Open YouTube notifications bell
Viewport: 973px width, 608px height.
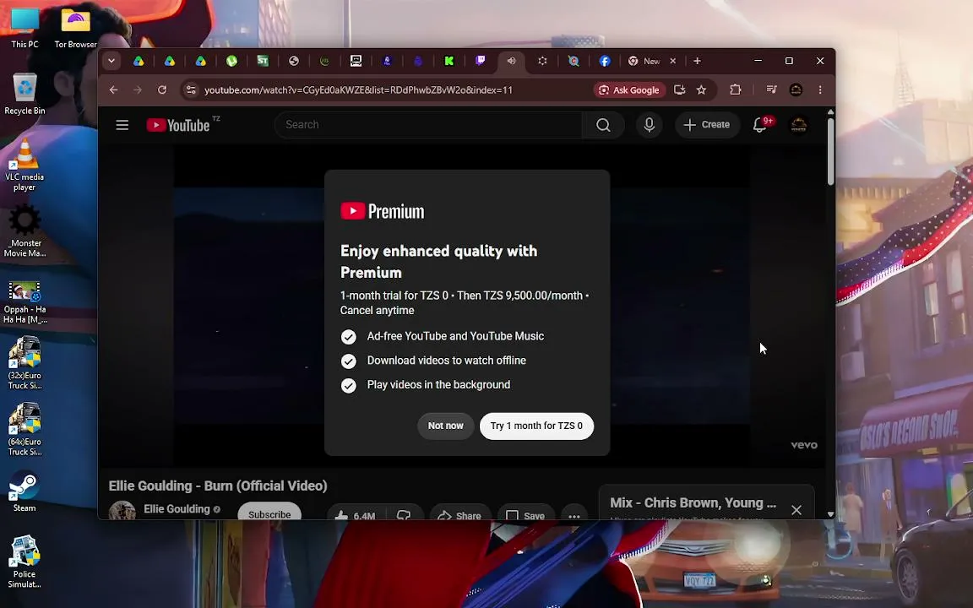(x=759, y=125)
